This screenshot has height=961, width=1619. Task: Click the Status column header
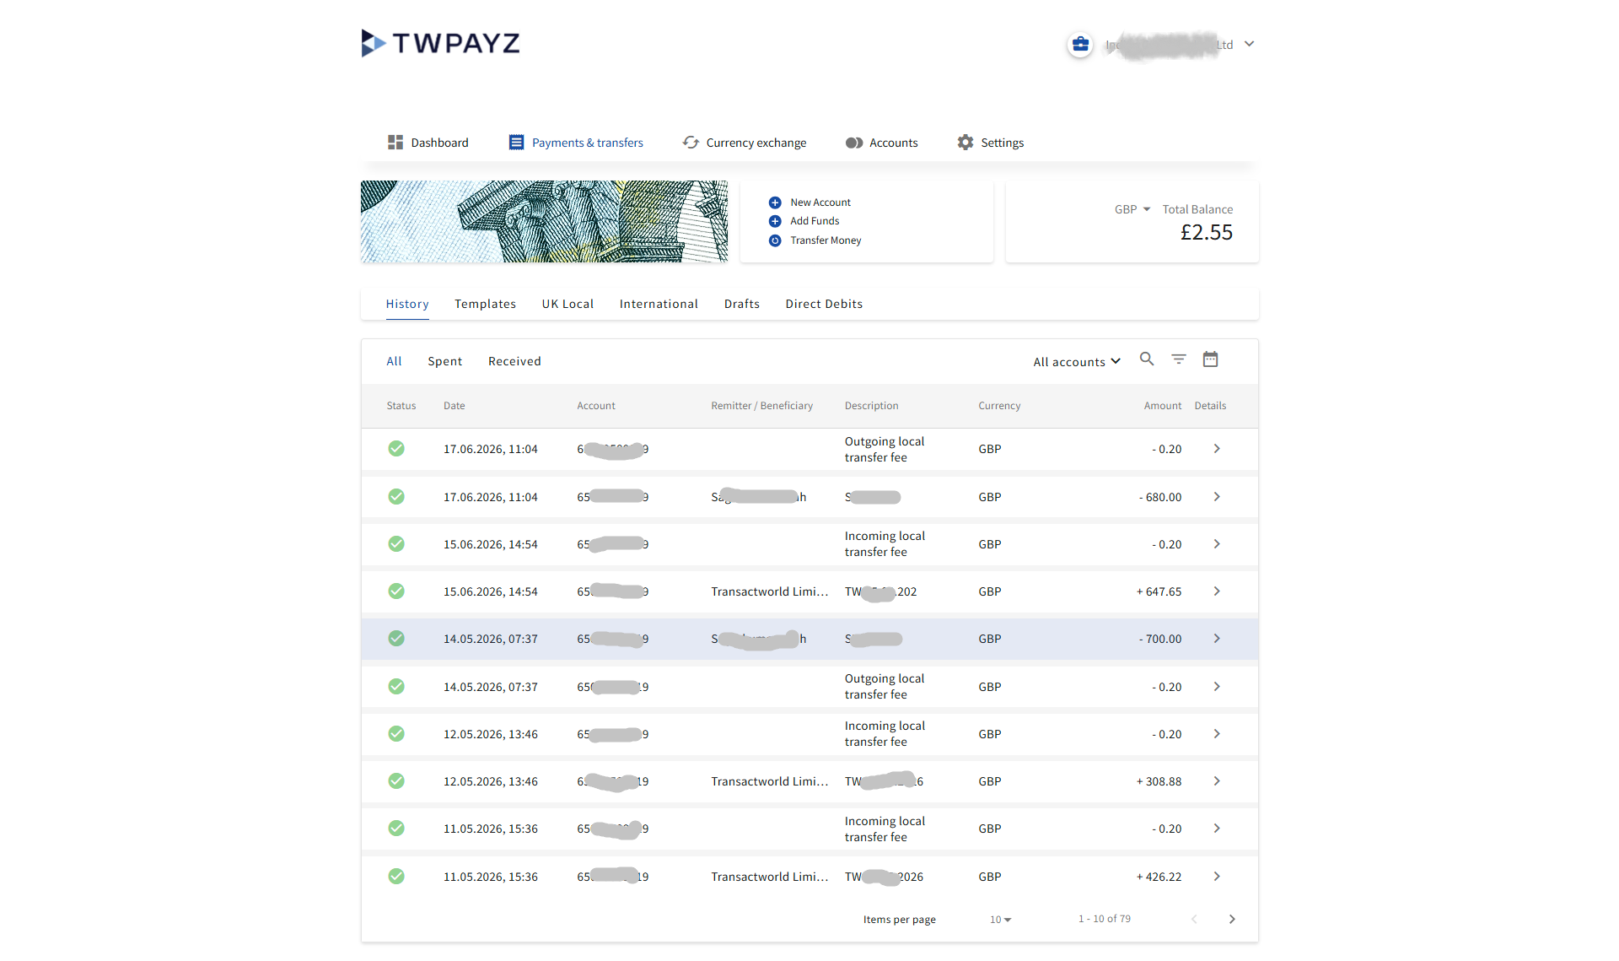[x=401, y=406]
